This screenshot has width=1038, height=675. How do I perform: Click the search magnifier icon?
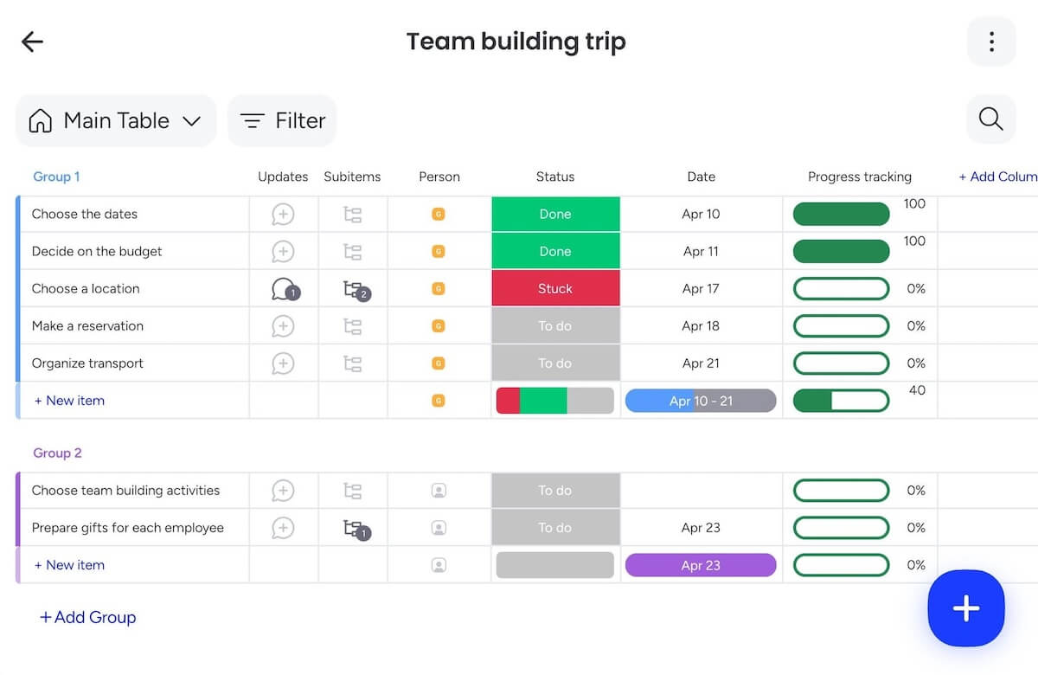click(991, 119)
